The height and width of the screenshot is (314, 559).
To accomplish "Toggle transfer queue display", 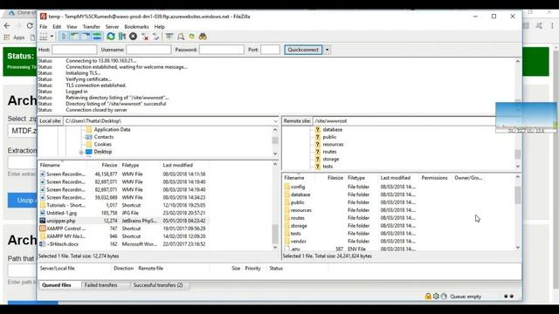I will 97,37.
